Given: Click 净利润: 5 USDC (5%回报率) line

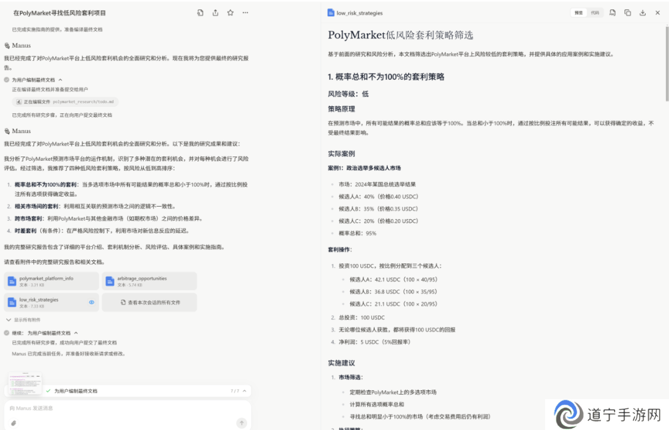Looking at the screenshot, I should click(x=375, y=342).
